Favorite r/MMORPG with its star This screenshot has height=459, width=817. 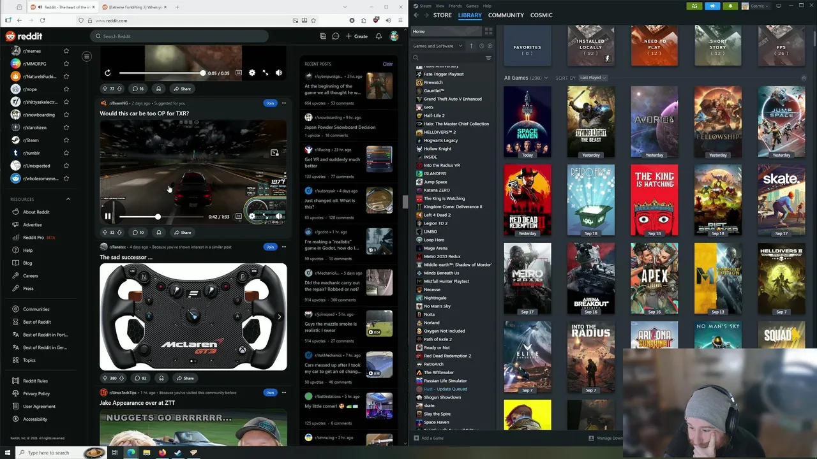click(x=66, y=64)
